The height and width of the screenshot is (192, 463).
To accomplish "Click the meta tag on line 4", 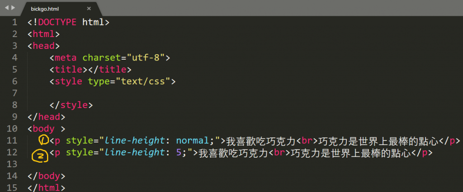I will pos(66,57).
